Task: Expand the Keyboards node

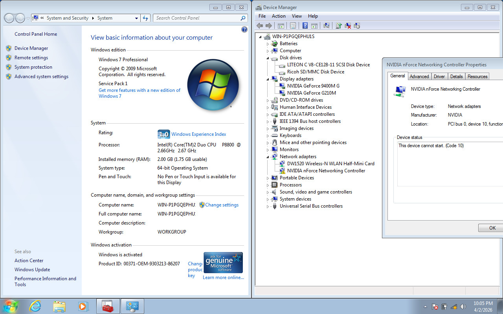Action: click(268, 135)
